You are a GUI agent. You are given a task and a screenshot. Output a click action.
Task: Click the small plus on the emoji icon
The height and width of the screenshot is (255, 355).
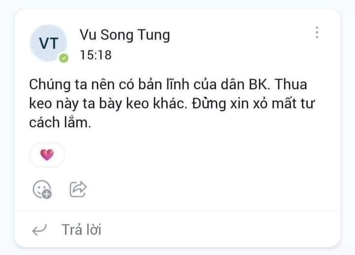(47, 194)
